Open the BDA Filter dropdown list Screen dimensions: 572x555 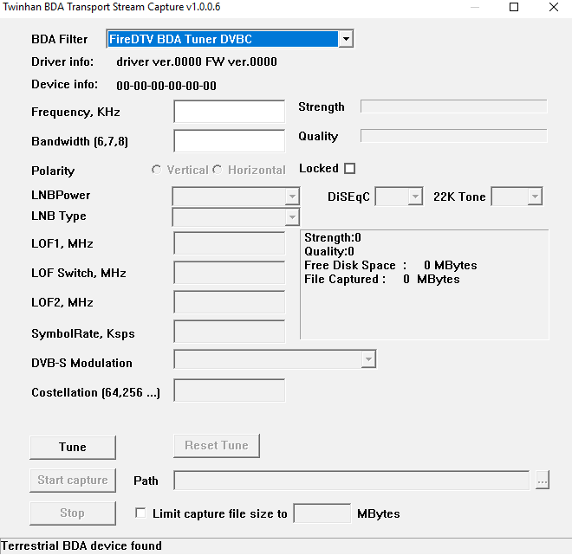click(346, 39)
